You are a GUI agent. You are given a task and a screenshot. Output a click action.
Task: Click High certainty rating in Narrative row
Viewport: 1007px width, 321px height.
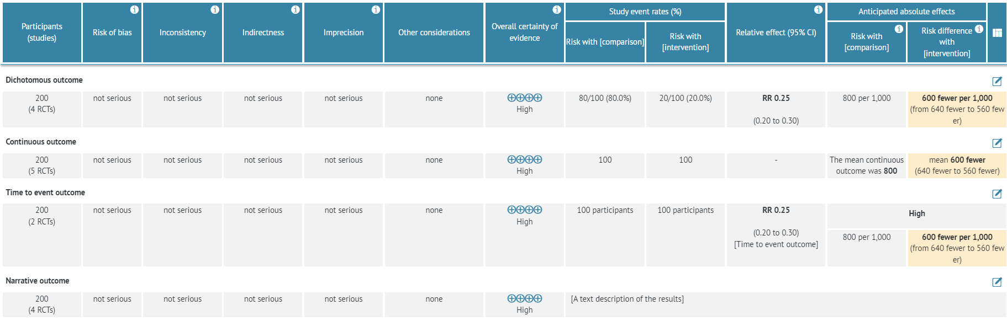point(525,304)
